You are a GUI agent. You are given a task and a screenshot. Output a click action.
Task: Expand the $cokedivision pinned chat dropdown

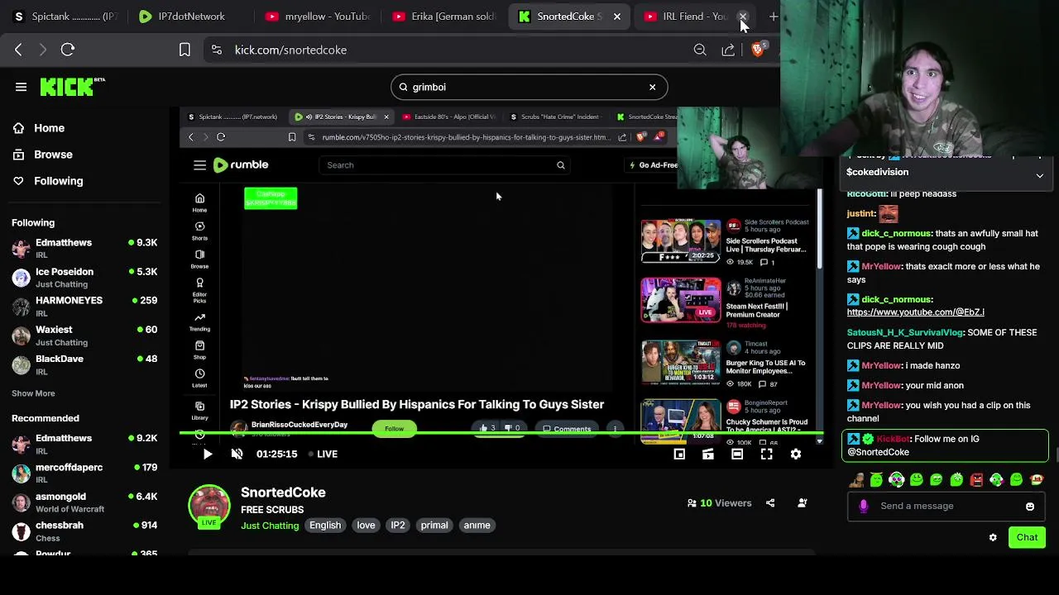[1039, 175]
